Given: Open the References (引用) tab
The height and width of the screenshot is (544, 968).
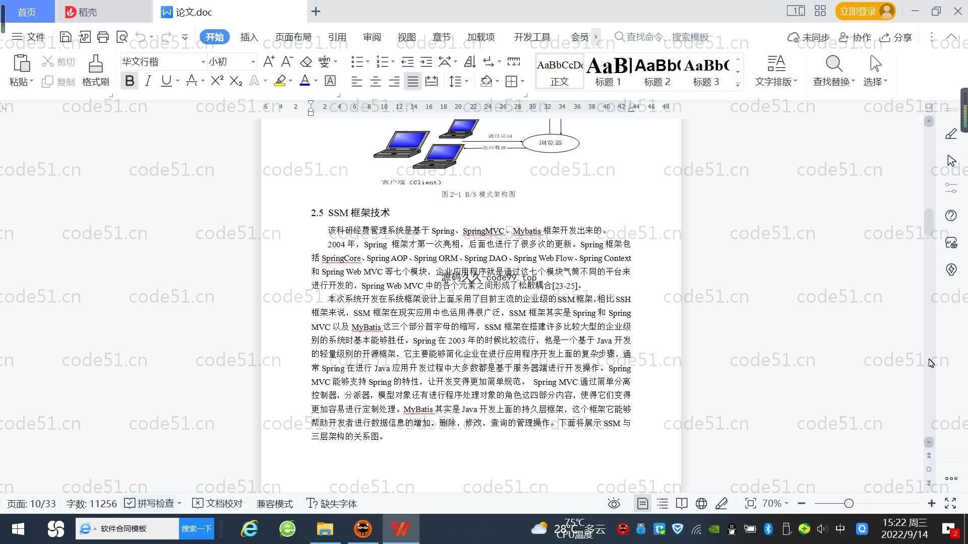Looking at the screenshot, I should tap(337, 37).
